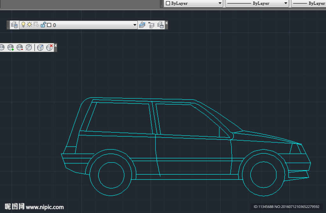326x213 pixels.
Task: Click the Make Object's Layer Current icon
Action: [x=142, y=24]
